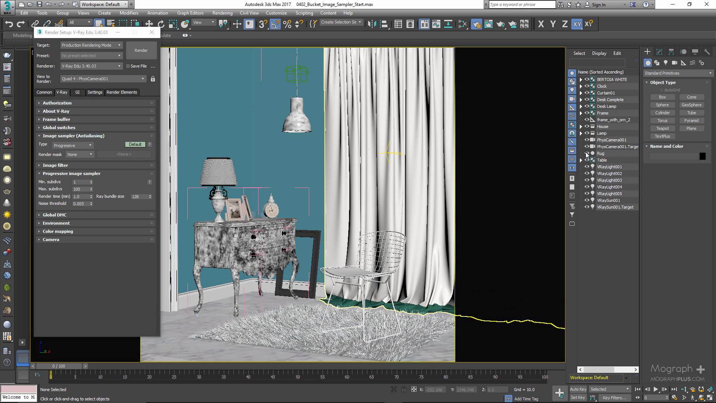Toggle the Angle Snap tool

[275, 24]
